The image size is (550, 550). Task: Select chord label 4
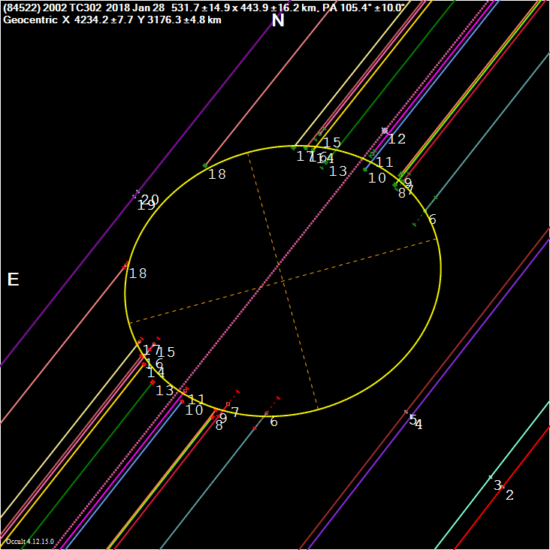419,425
